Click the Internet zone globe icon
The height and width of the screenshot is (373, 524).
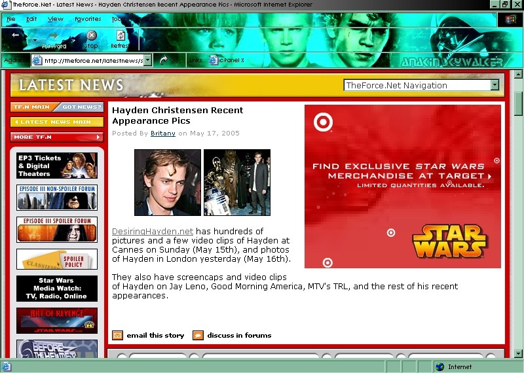point(440,366)
